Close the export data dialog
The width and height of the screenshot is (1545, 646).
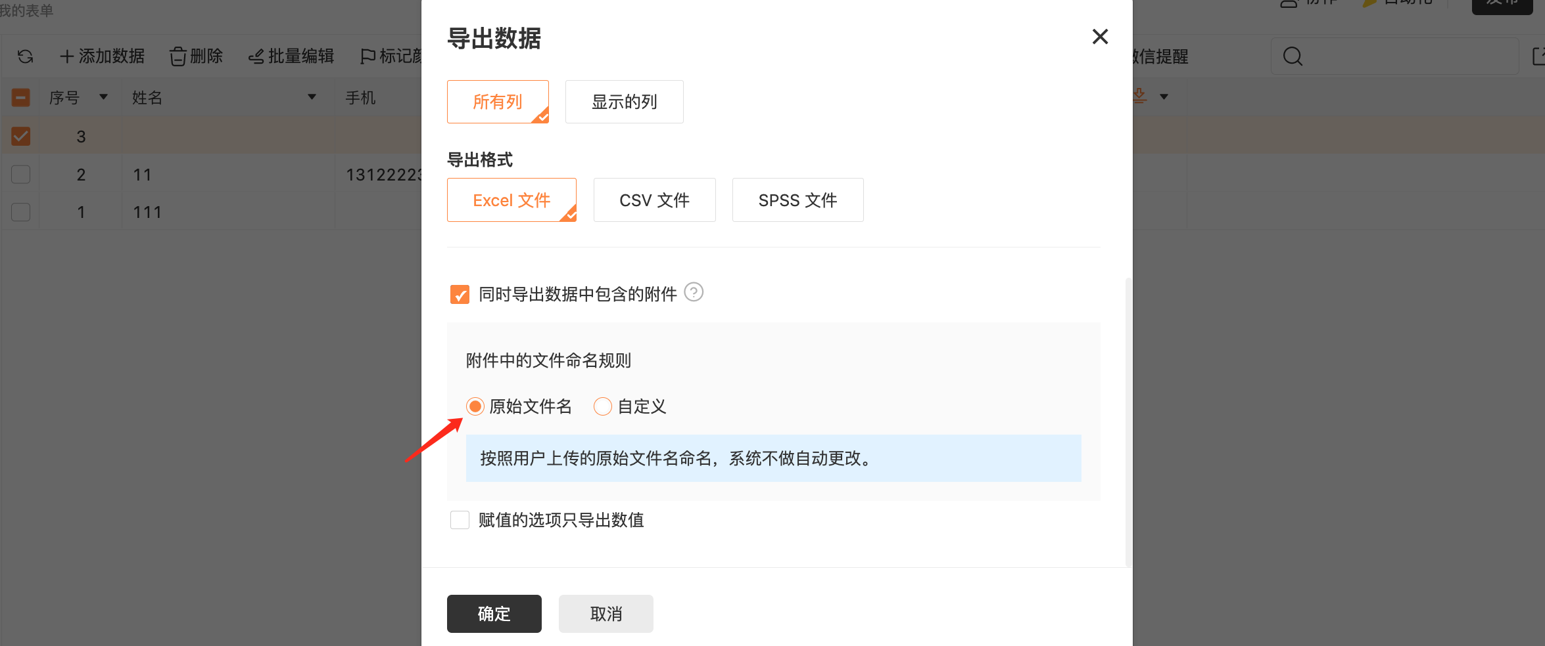click(x=1100, y=37)
